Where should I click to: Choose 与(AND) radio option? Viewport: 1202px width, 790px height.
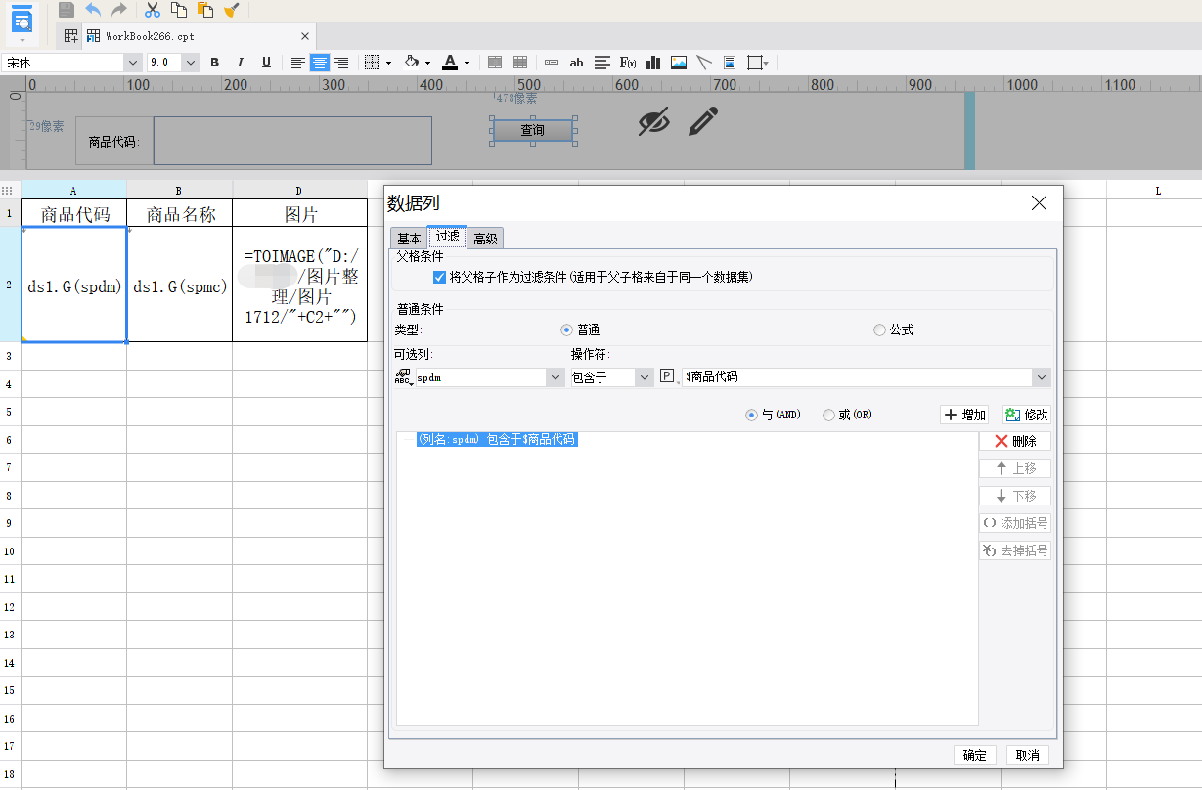751,415
